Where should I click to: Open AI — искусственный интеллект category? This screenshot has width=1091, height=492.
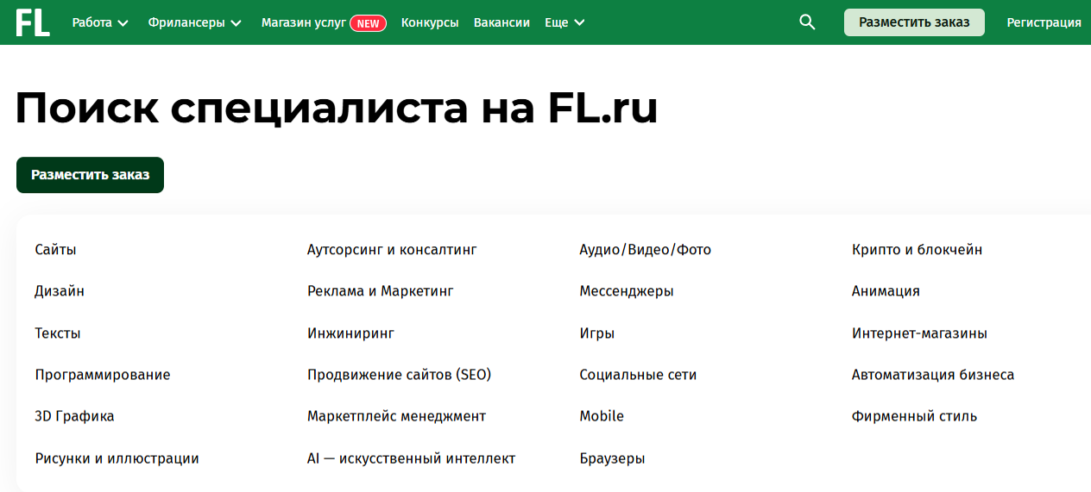click(x=411, y=458)
